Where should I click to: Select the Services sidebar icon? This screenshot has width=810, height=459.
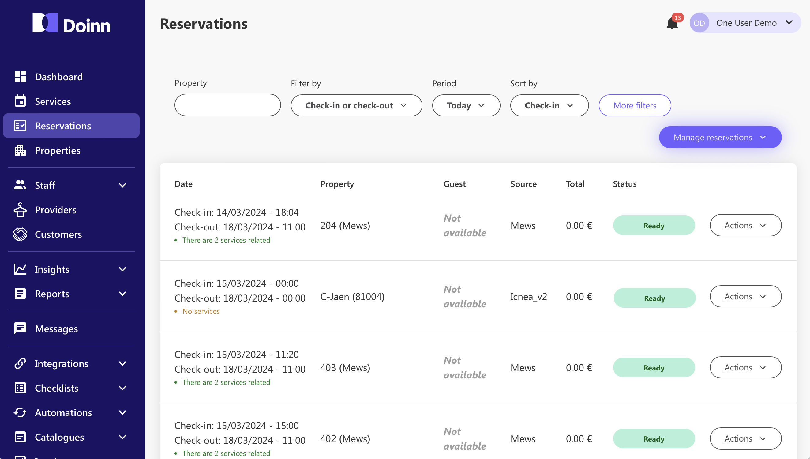(20, 101)
